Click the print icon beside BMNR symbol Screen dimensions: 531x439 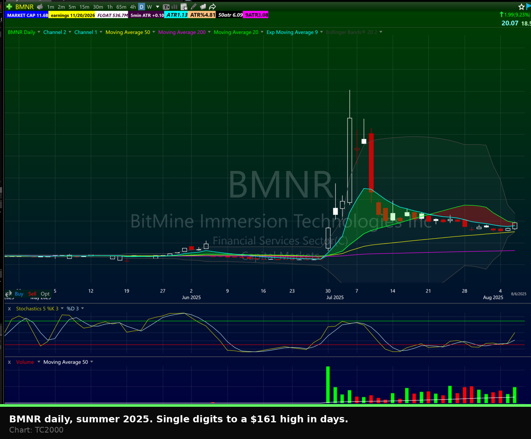click(x=40, y=7)
